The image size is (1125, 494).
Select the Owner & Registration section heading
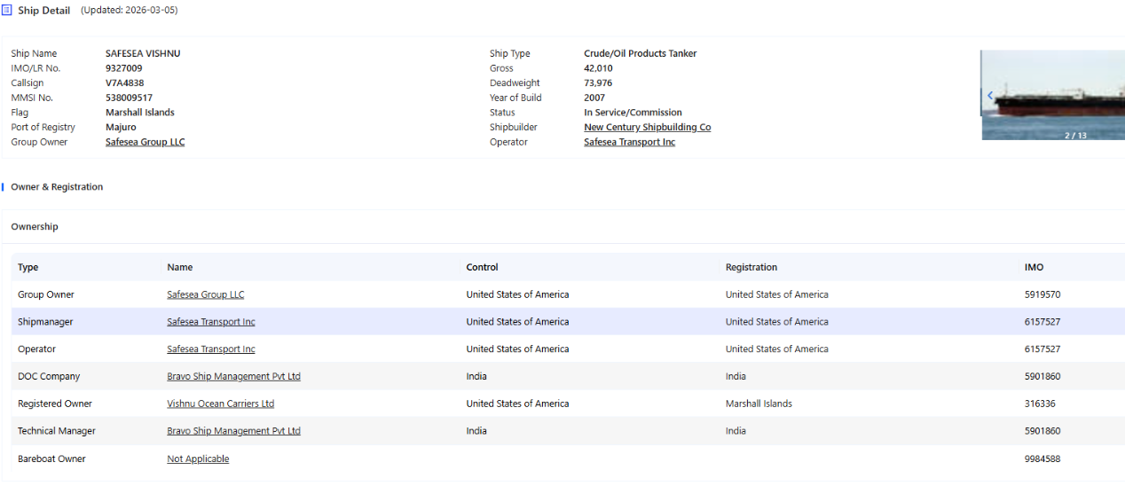click(x=57, y=187)
